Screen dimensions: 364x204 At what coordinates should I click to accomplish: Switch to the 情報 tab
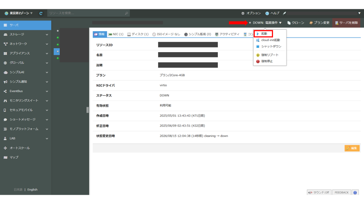[100, 34]
